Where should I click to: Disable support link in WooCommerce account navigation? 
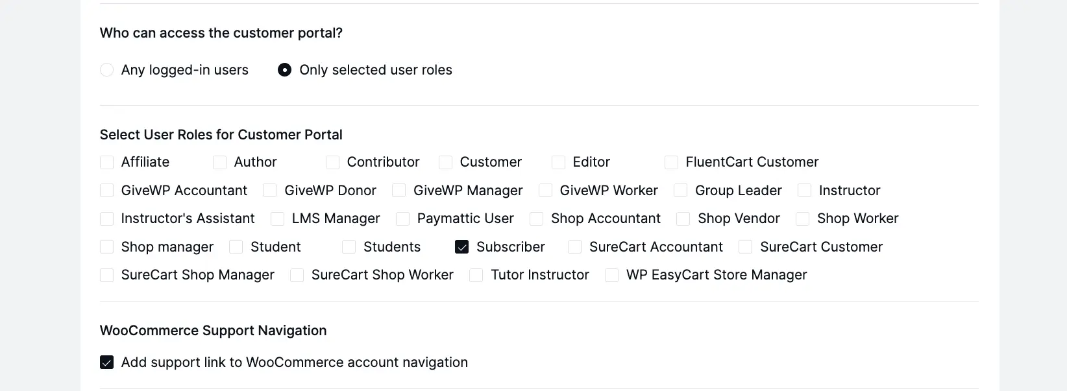point(106,362)
